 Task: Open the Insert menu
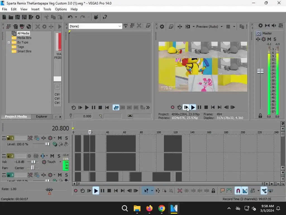35,9
